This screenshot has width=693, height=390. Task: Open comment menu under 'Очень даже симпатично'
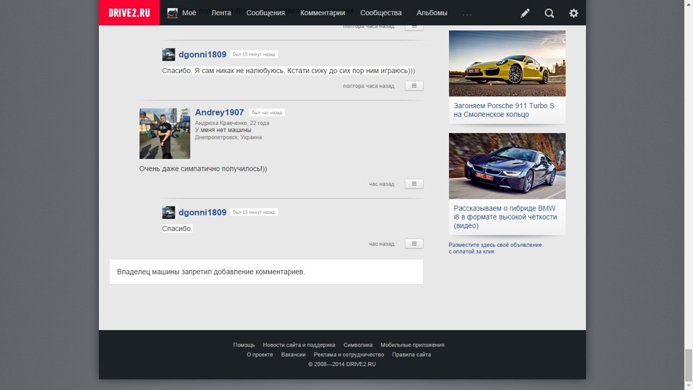[x=414, y=184]
